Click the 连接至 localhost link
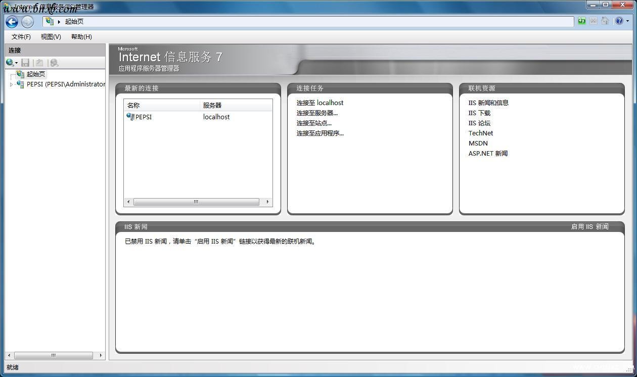The height and width of the screenshot is (377, 637). [x=320, y=103]
